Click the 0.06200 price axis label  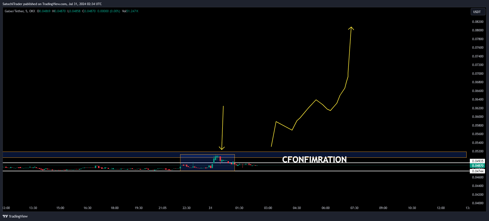(x=478, y=108)
